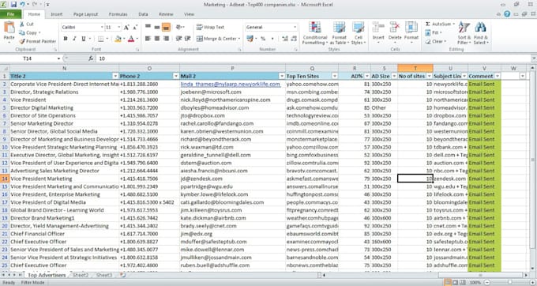
Task: Click the Undo arrow in quick access toolbar
Action: (x=22, y=5)
